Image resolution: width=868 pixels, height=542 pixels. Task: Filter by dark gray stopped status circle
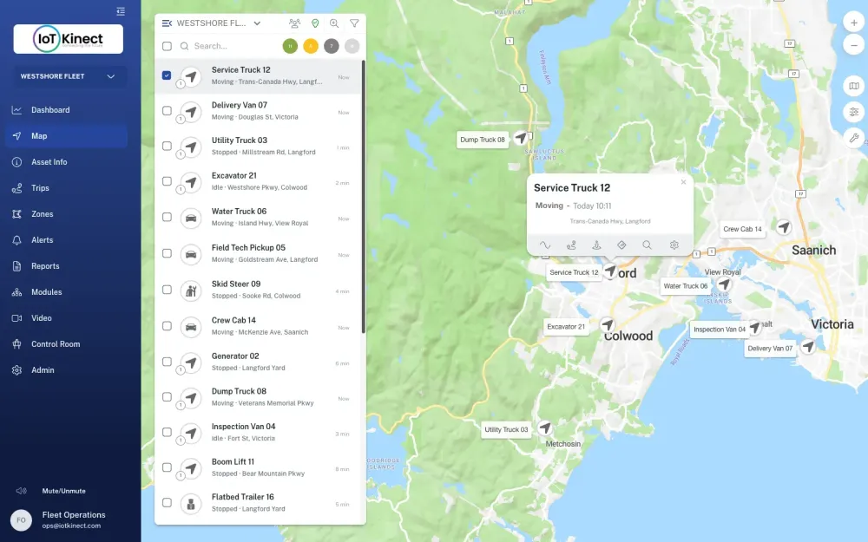(331, 46)
